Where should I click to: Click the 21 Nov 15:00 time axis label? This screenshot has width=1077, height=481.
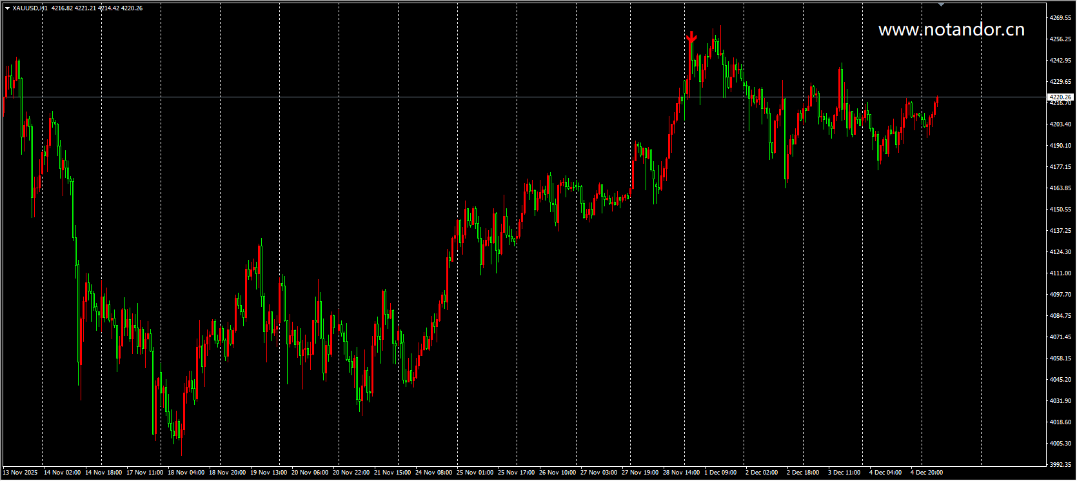(x=392, y=473)
